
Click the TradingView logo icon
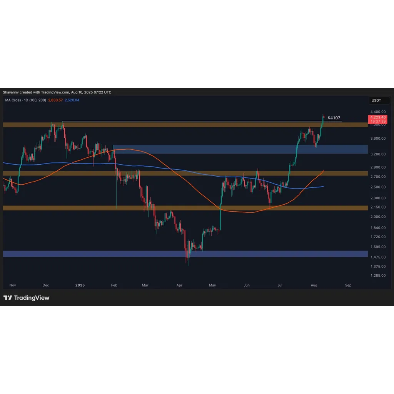click(8, 298)
